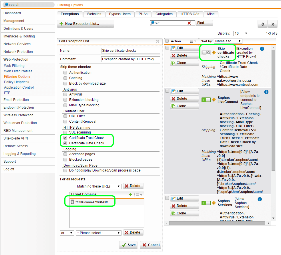Open the Display count dropdown
This screenshot has height=255, width=281.
tap(241, 33)
